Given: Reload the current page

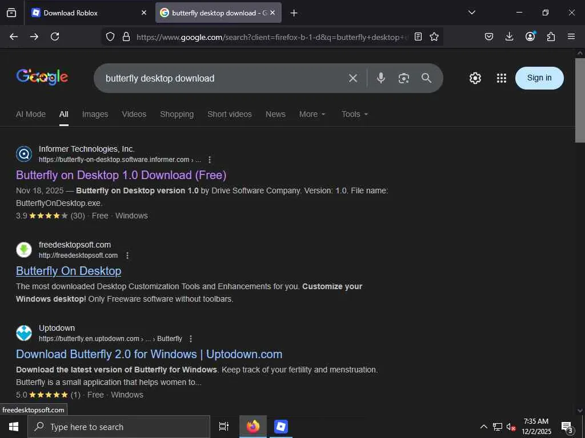Looking at the screenshot, I should 55,36.
